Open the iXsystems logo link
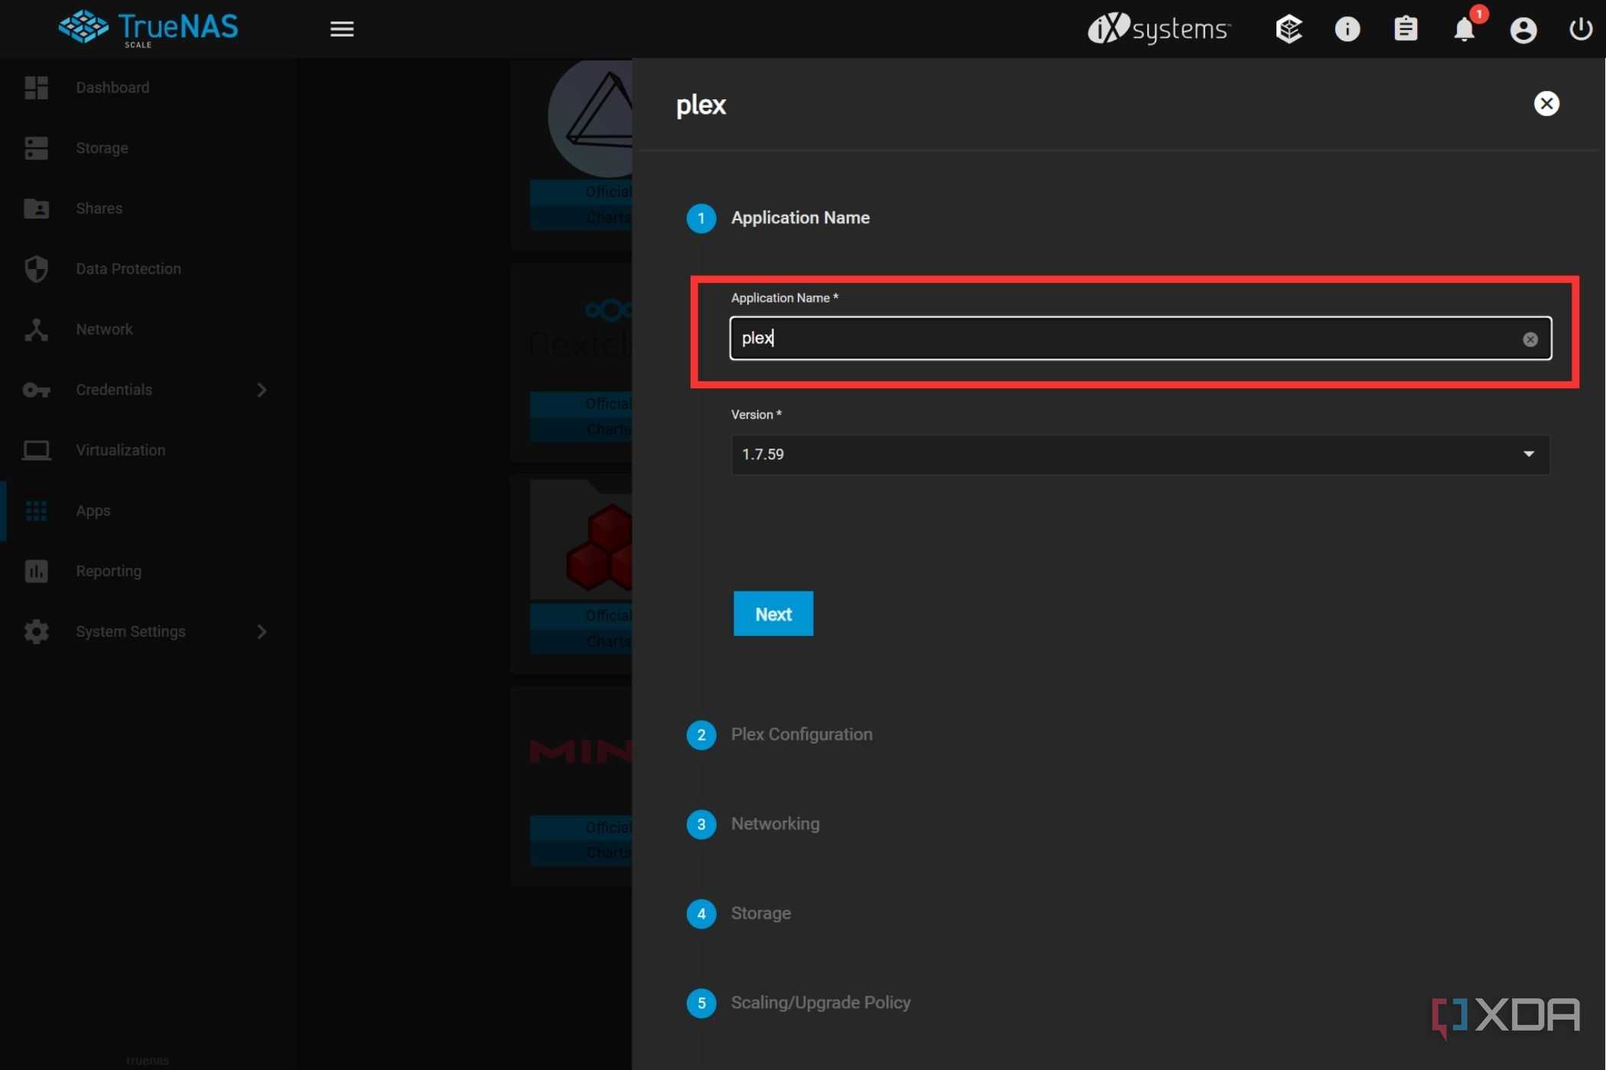Viewport: 1606px width, 1070px height. point(1159,28)
